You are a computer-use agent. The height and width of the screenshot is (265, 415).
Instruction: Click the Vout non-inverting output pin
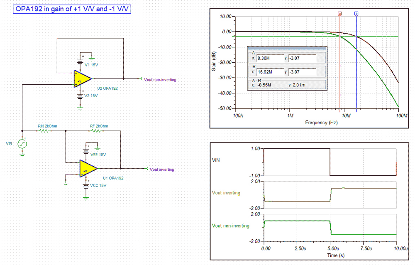click(141, 79)
